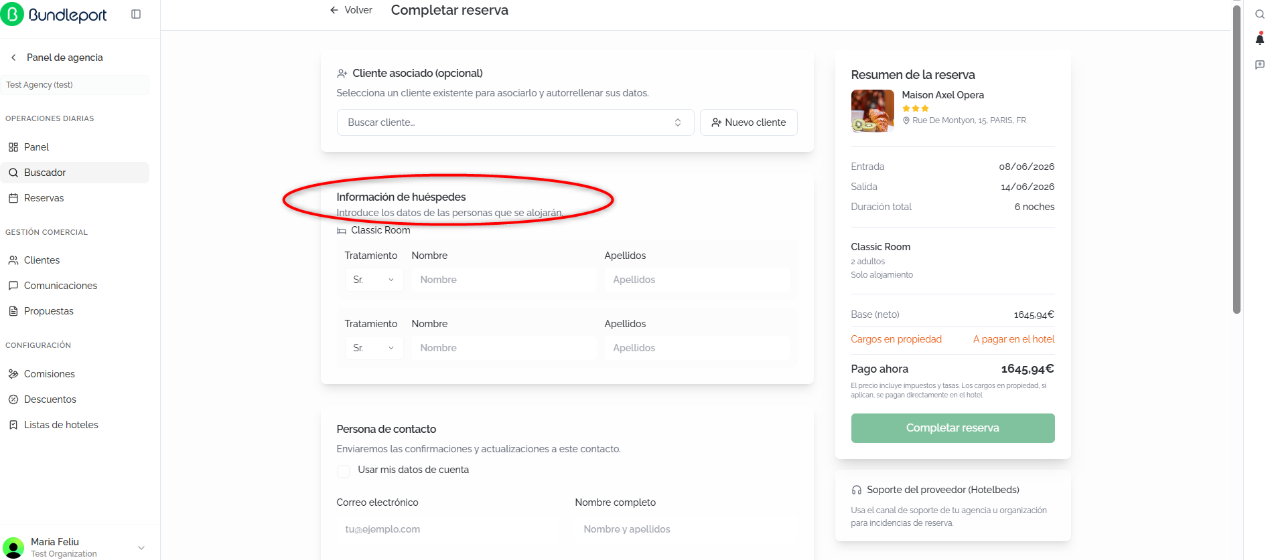This screenshot has height=560, width=1270.
Task: Open Comisiones in the sidebar
Action: (74, 374)
